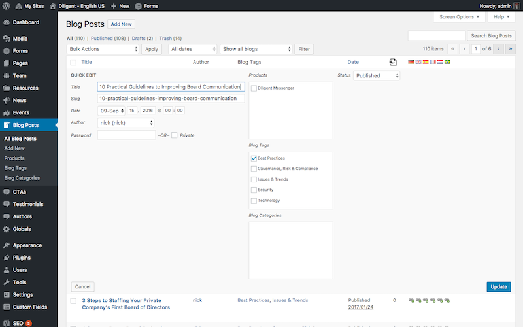Open the Status Published dropdown
523x327 pixels.
pos(377,75)
